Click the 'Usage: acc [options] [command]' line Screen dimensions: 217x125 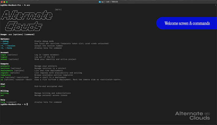point(17,34)
